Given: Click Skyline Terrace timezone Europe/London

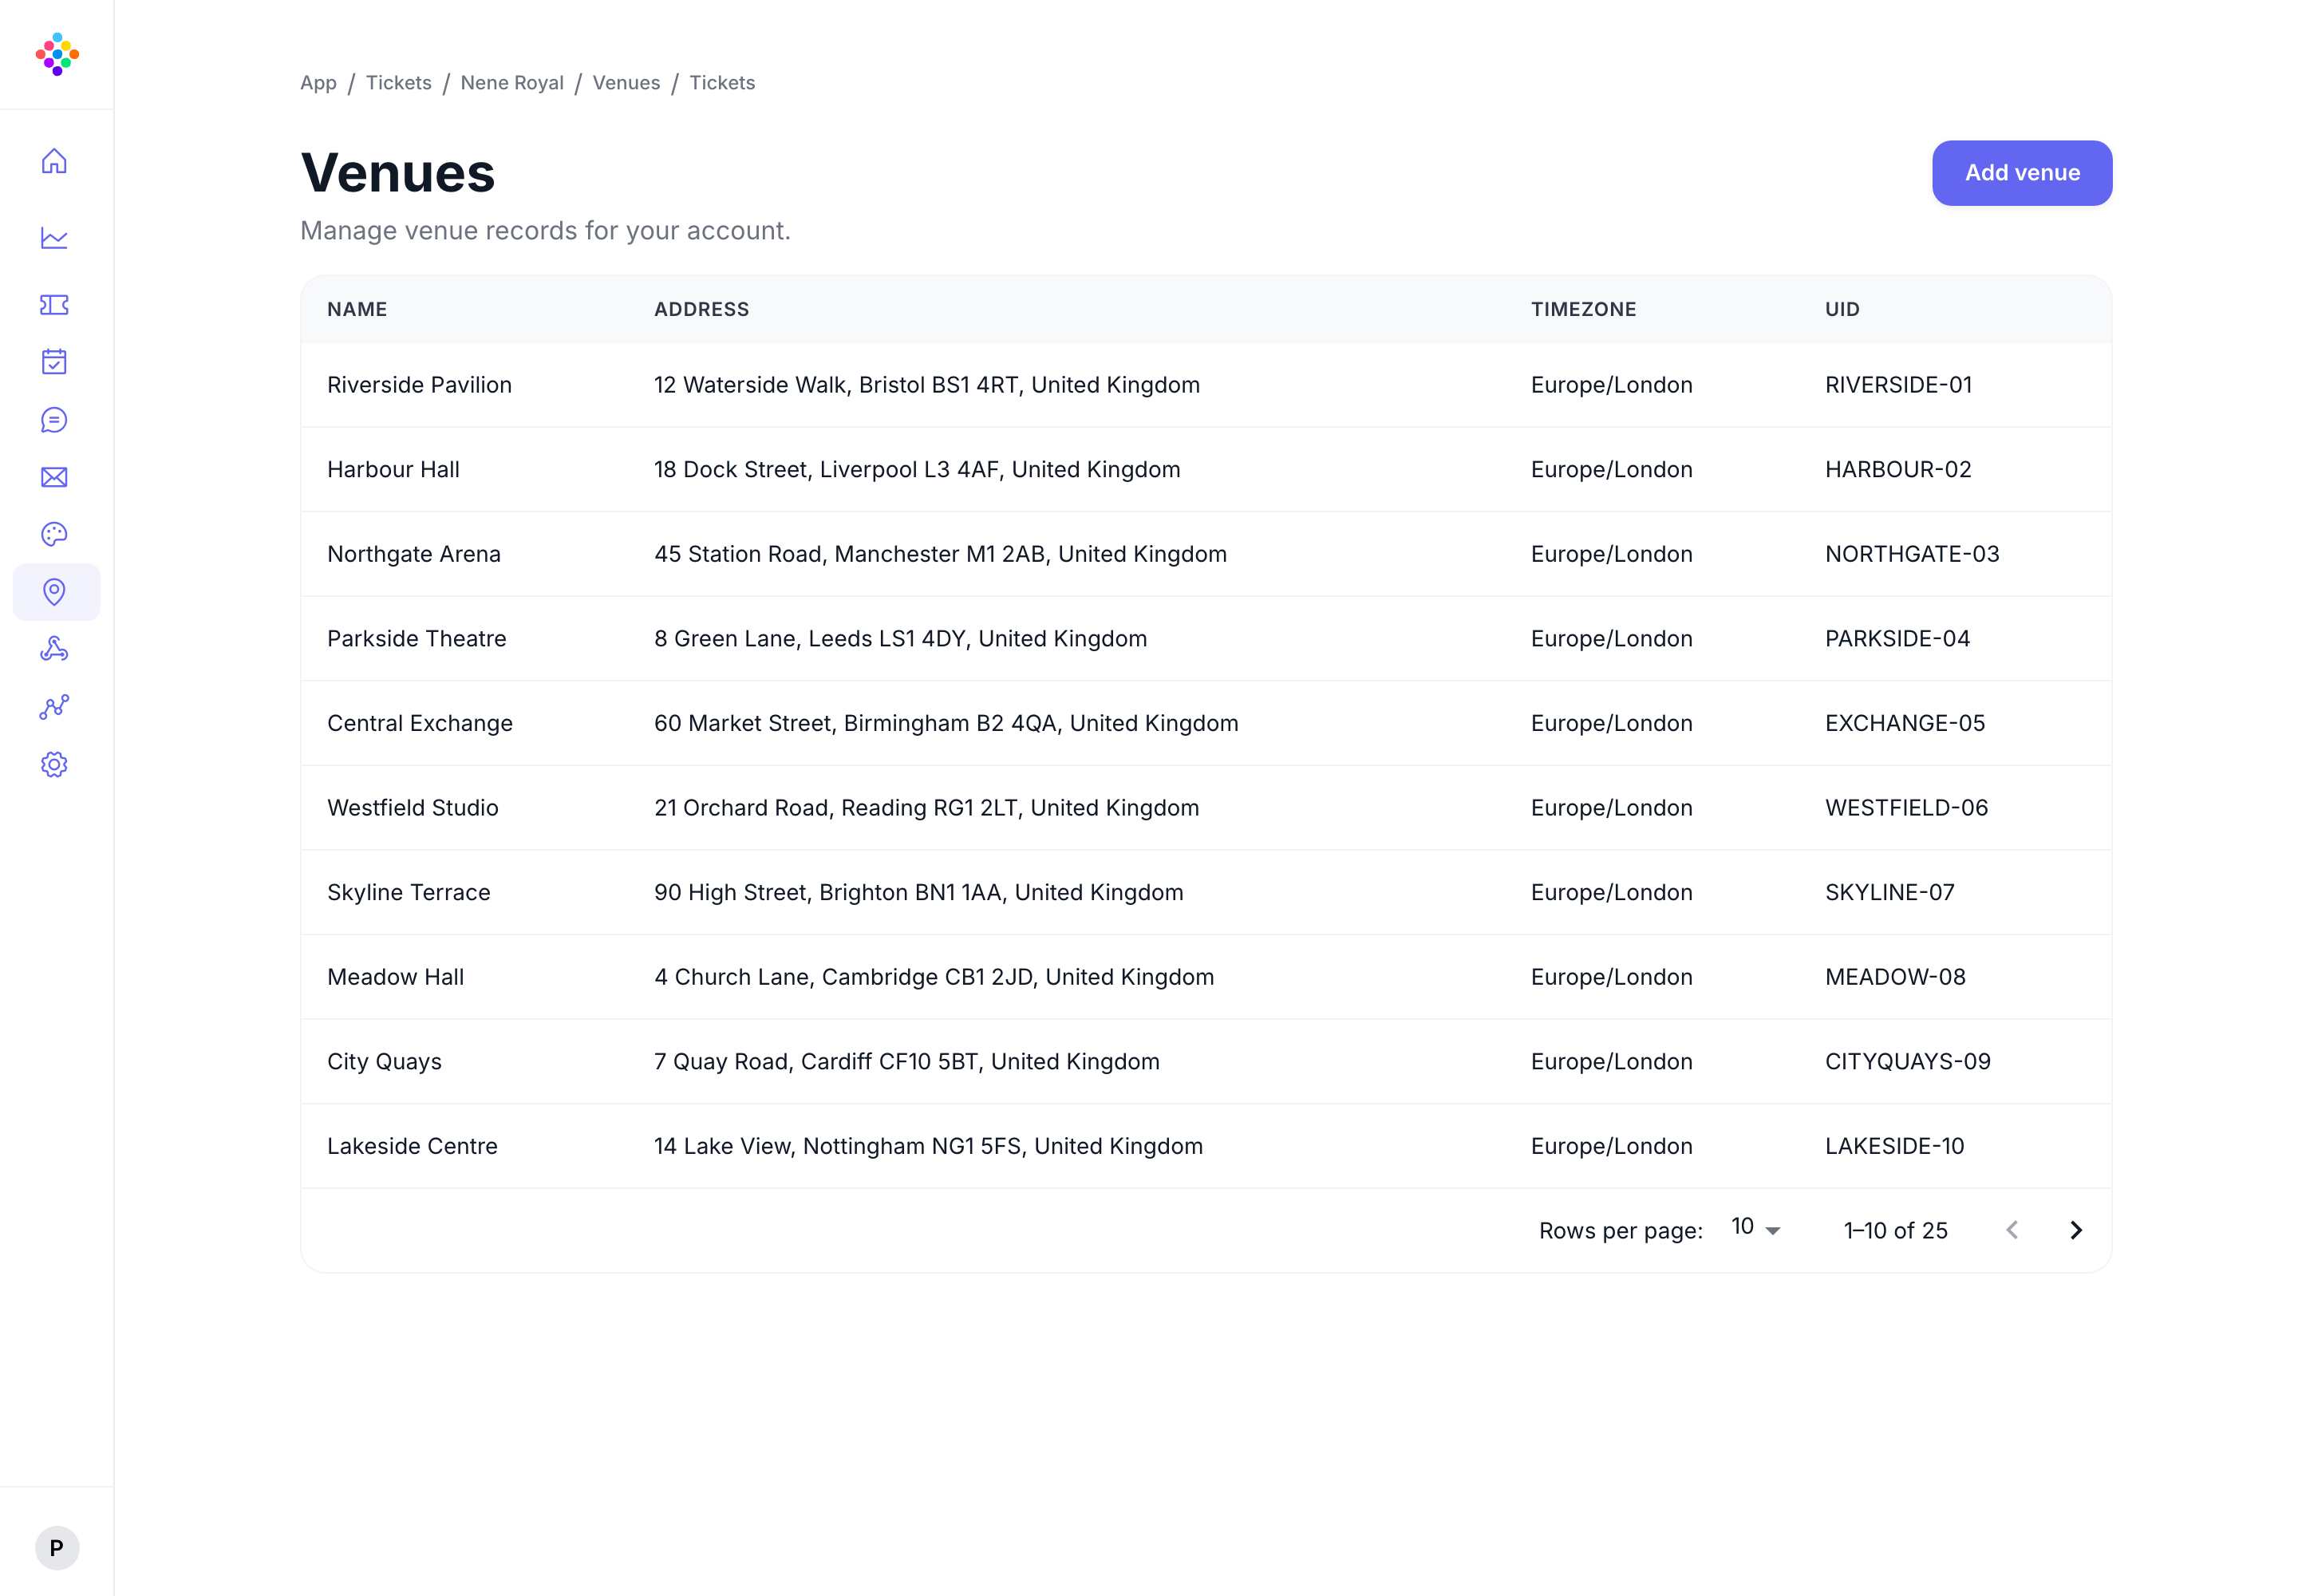Looking at the screenshot, I should point(1611,892).
